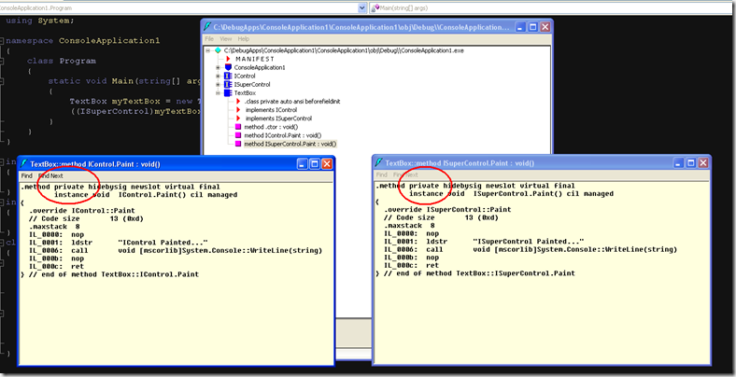Click the '.override IControl::Paint' line

[x=81, y=211]
